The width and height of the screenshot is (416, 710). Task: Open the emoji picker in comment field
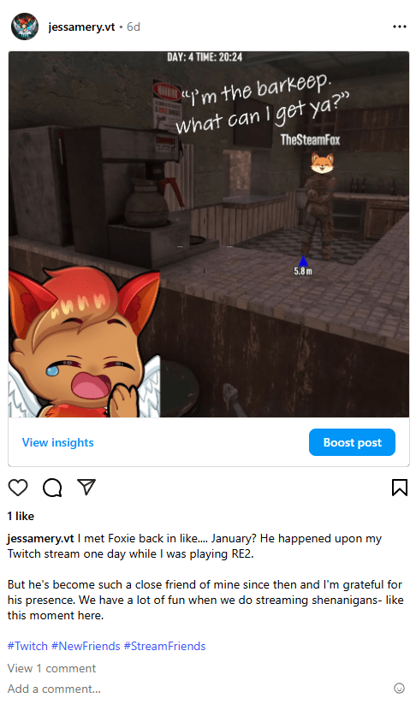coord(399,689)
